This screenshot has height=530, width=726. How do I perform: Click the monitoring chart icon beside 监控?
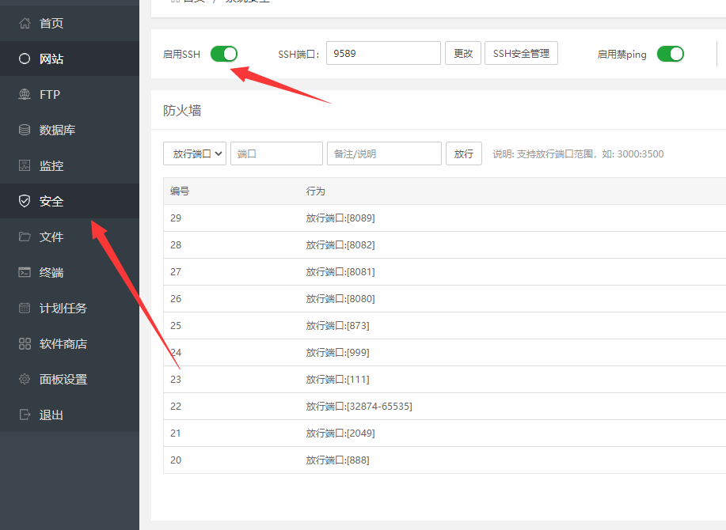[25, 165]
